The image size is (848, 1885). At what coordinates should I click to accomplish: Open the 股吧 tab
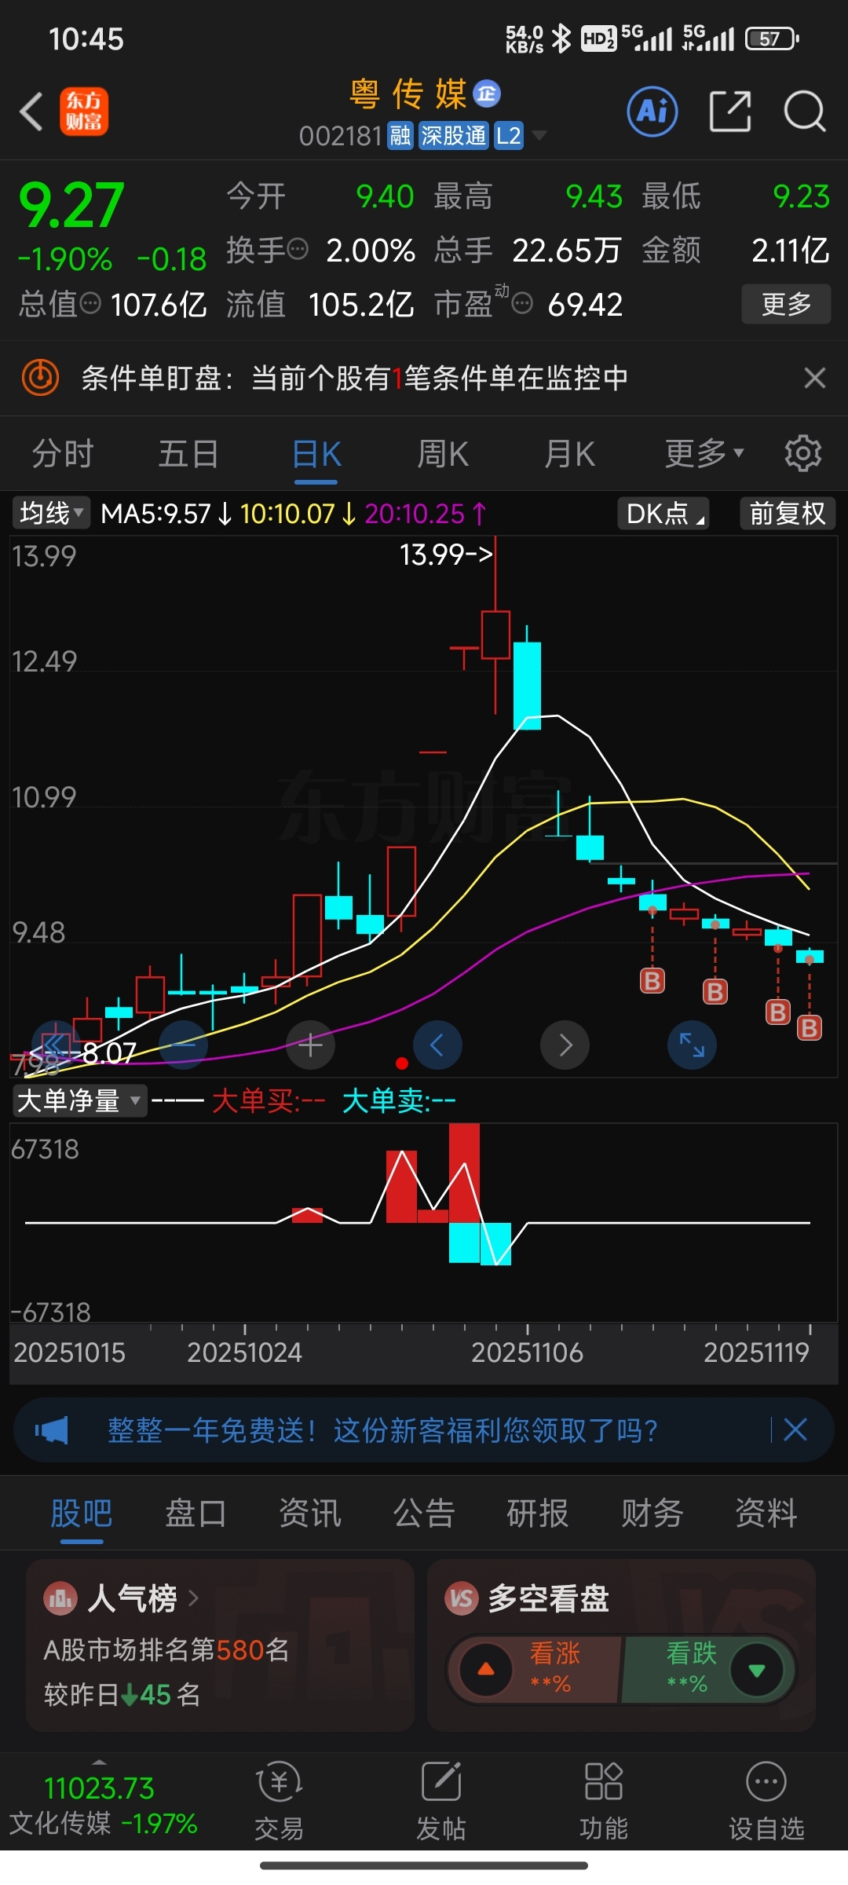[x=82, y=1513]
